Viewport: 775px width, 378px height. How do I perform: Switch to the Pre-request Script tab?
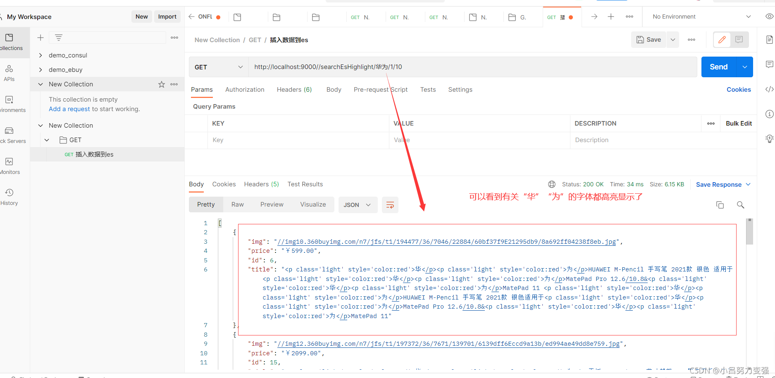tap(381, 90)
